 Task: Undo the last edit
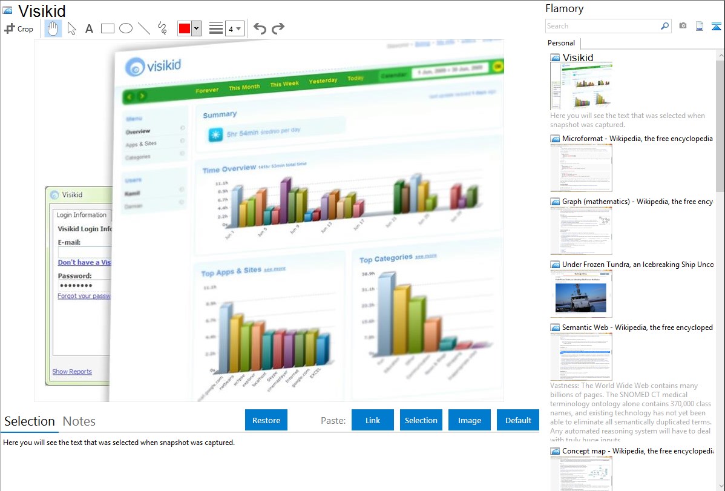(260, 28)
